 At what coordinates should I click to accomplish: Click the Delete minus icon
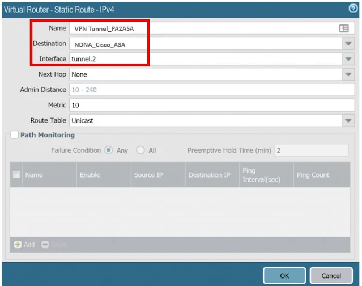[x=45, y=245]
